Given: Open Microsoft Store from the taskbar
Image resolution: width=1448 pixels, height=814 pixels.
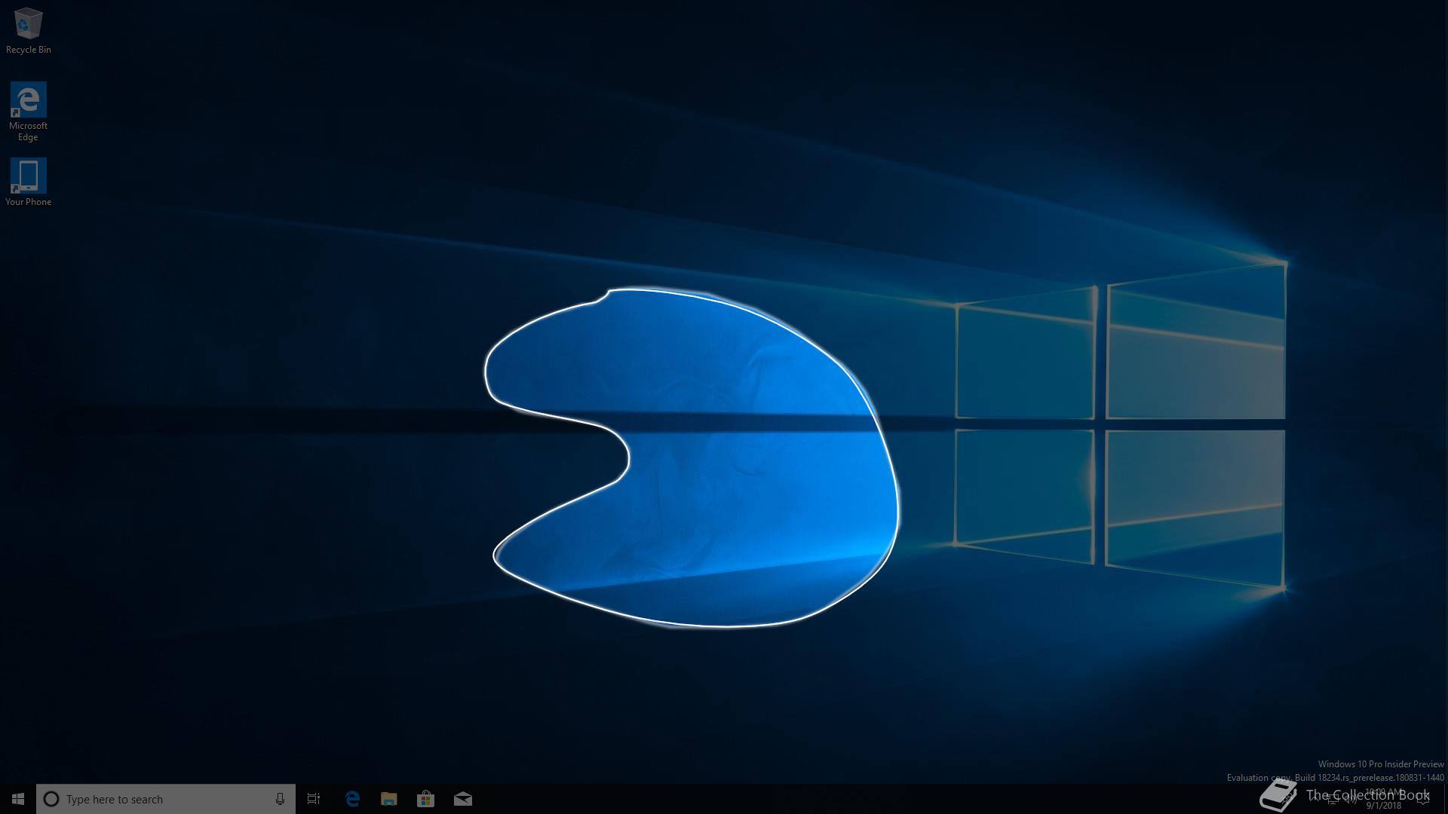Looking at the screenshot, I should pyautogui.click(x=425, y=799).
